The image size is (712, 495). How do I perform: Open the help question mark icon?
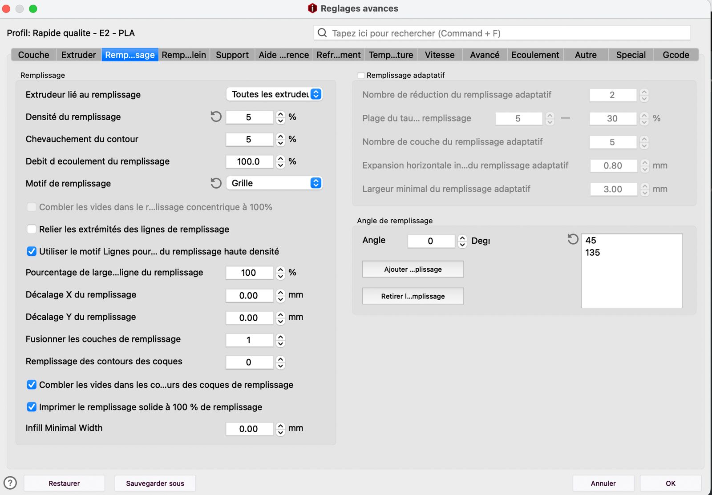coord(10,483)
